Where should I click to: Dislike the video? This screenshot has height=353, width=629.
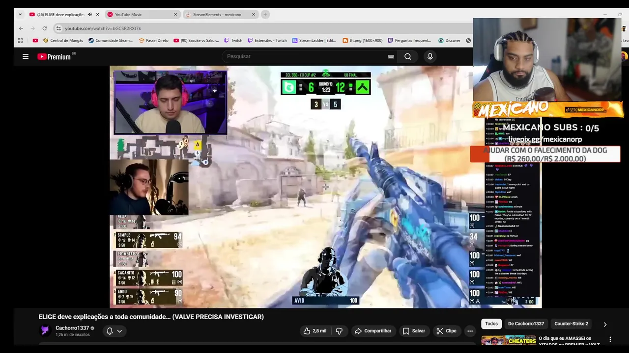click(339, 331)
